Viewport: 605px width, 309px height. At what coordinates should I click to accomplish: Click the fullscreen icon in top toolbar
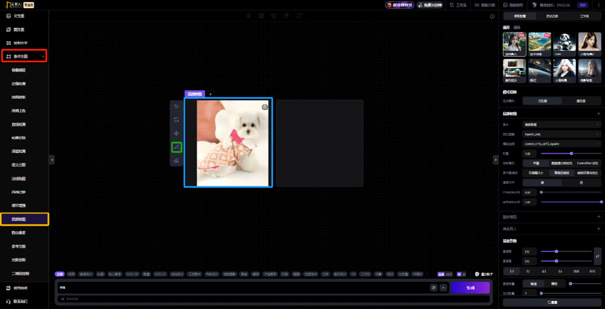click(299, 16)
